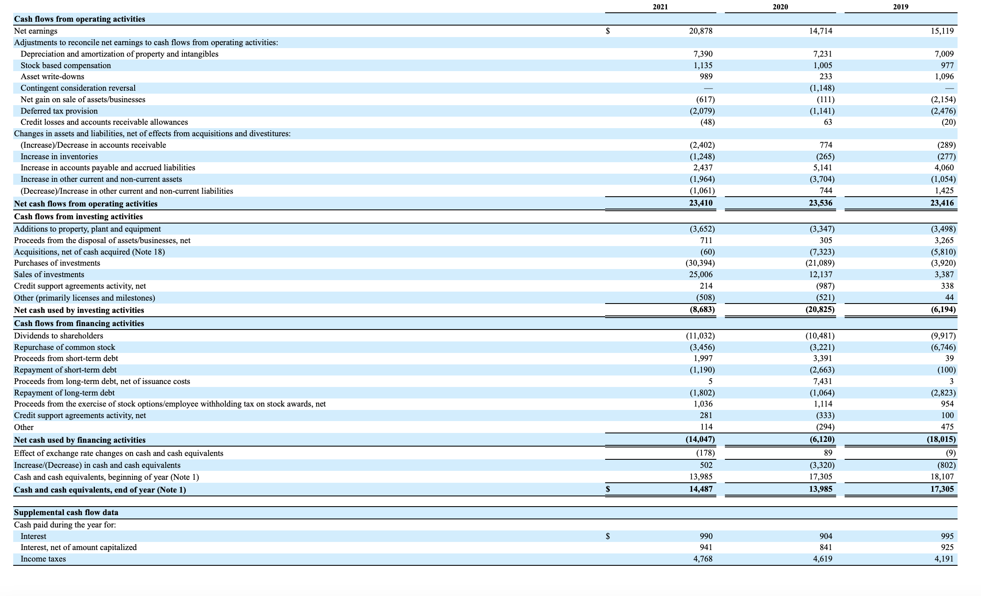The height and width of the screenshot is (596, 981).
Task: Click the 'Income taxes' row label
Action: coord(43,559)
